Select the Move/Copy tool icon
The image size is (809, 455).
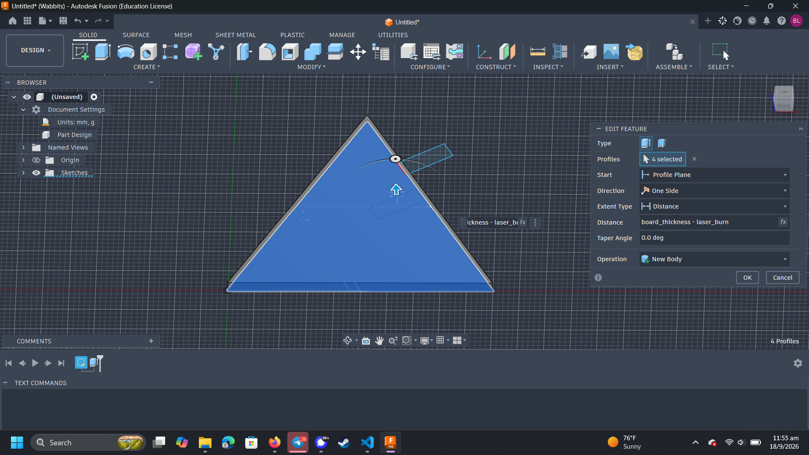[x=358, y=52]
